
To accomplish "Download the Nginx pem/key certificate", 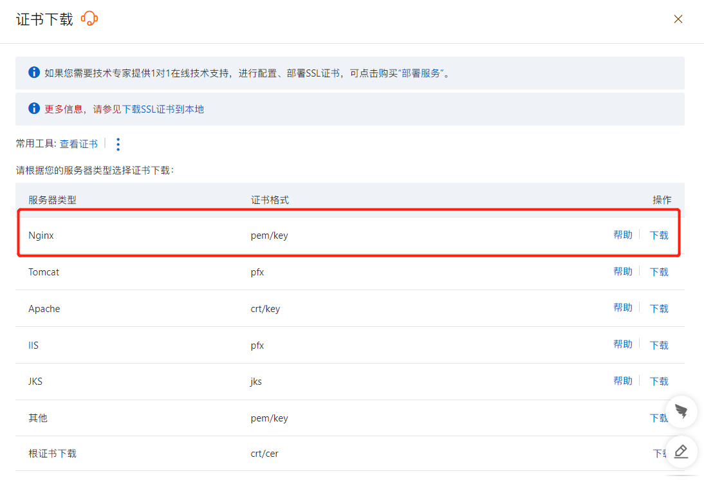I will (x=658, y=235).
